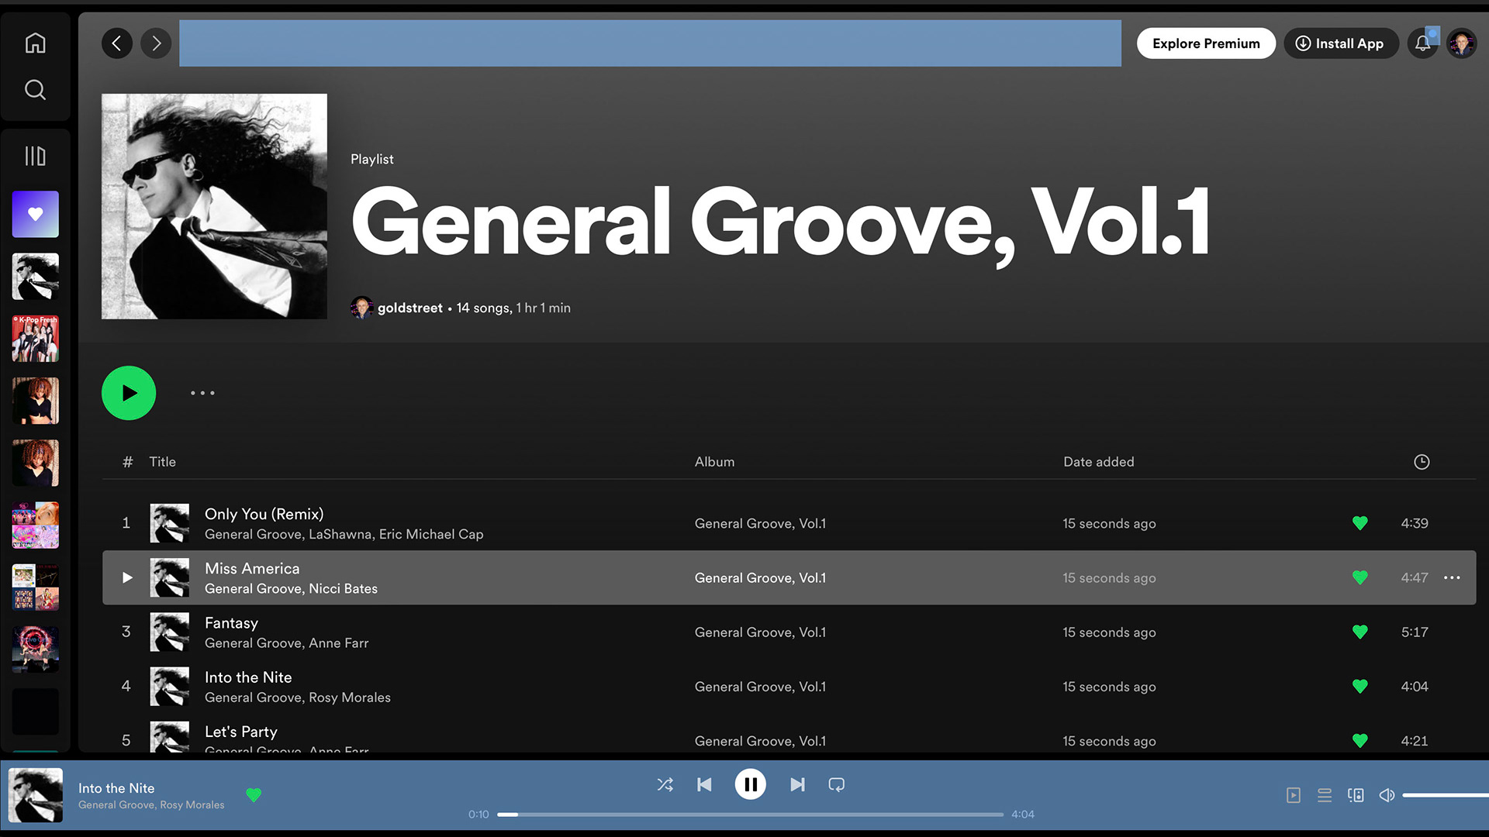Sort by Album column header
1489x837 pixels.
pyautogui.click(x=714, y=462)
